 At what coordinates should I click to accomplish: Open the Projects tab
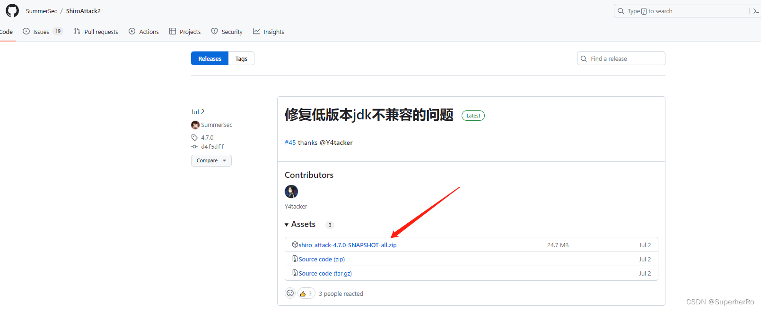tap(185, 32)
